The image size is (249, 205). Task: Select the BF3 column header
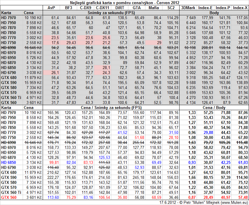click(69, 8)
